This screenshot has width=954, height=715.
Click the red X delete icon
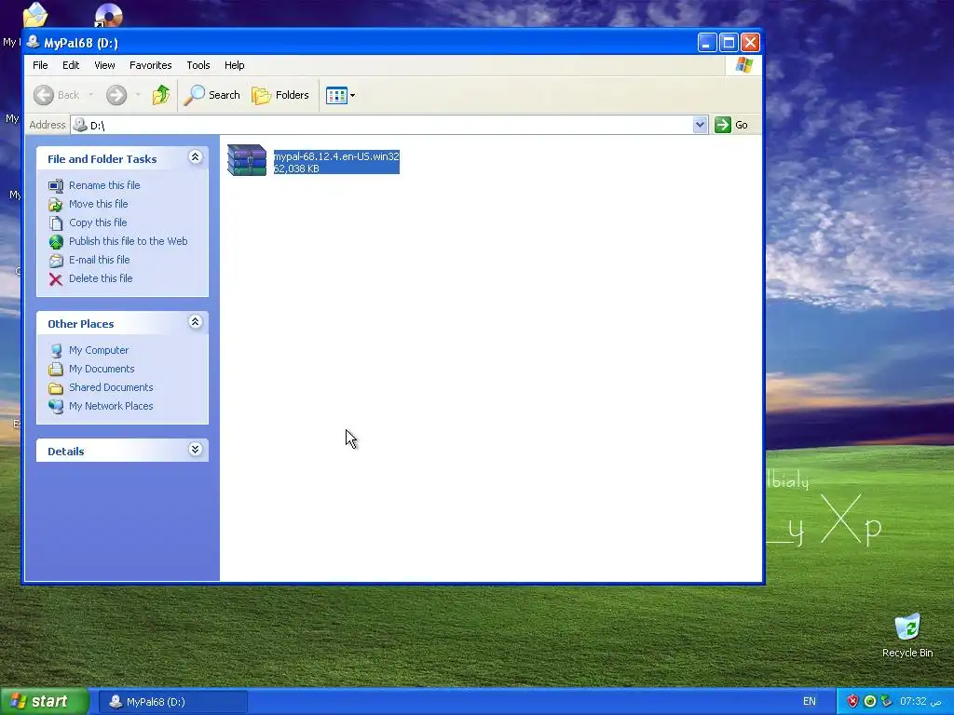pyautogui.click(x=56, y=279)
